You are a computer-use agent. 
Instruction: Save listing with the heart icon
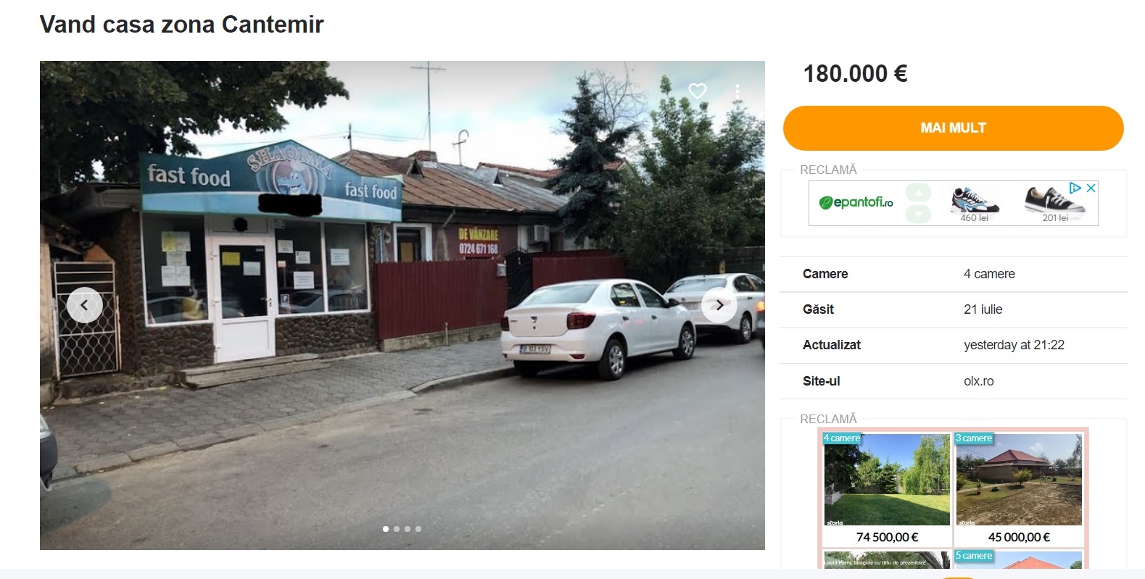698,91
